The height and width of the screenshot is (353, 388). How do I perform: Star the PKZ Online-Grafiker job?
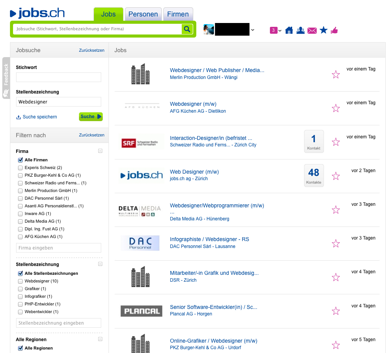point(335,345)
